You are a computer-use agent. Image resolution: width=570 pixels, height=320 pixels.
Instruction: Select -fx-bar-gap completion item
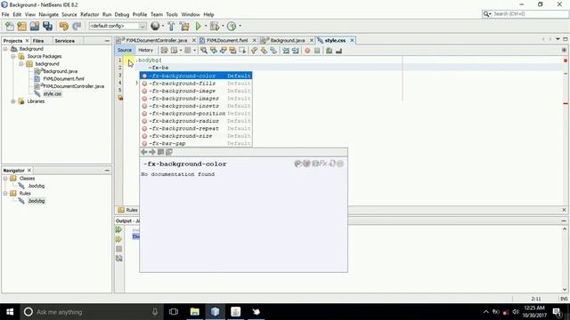(196, 144)
